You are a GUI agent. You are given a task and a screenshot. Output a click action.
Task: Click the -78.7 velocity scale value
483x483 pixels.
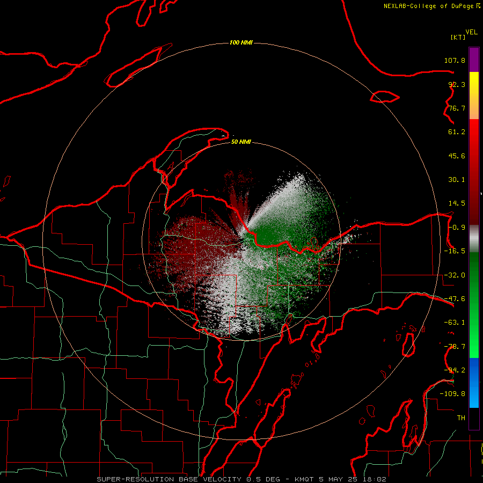(455, 347)
